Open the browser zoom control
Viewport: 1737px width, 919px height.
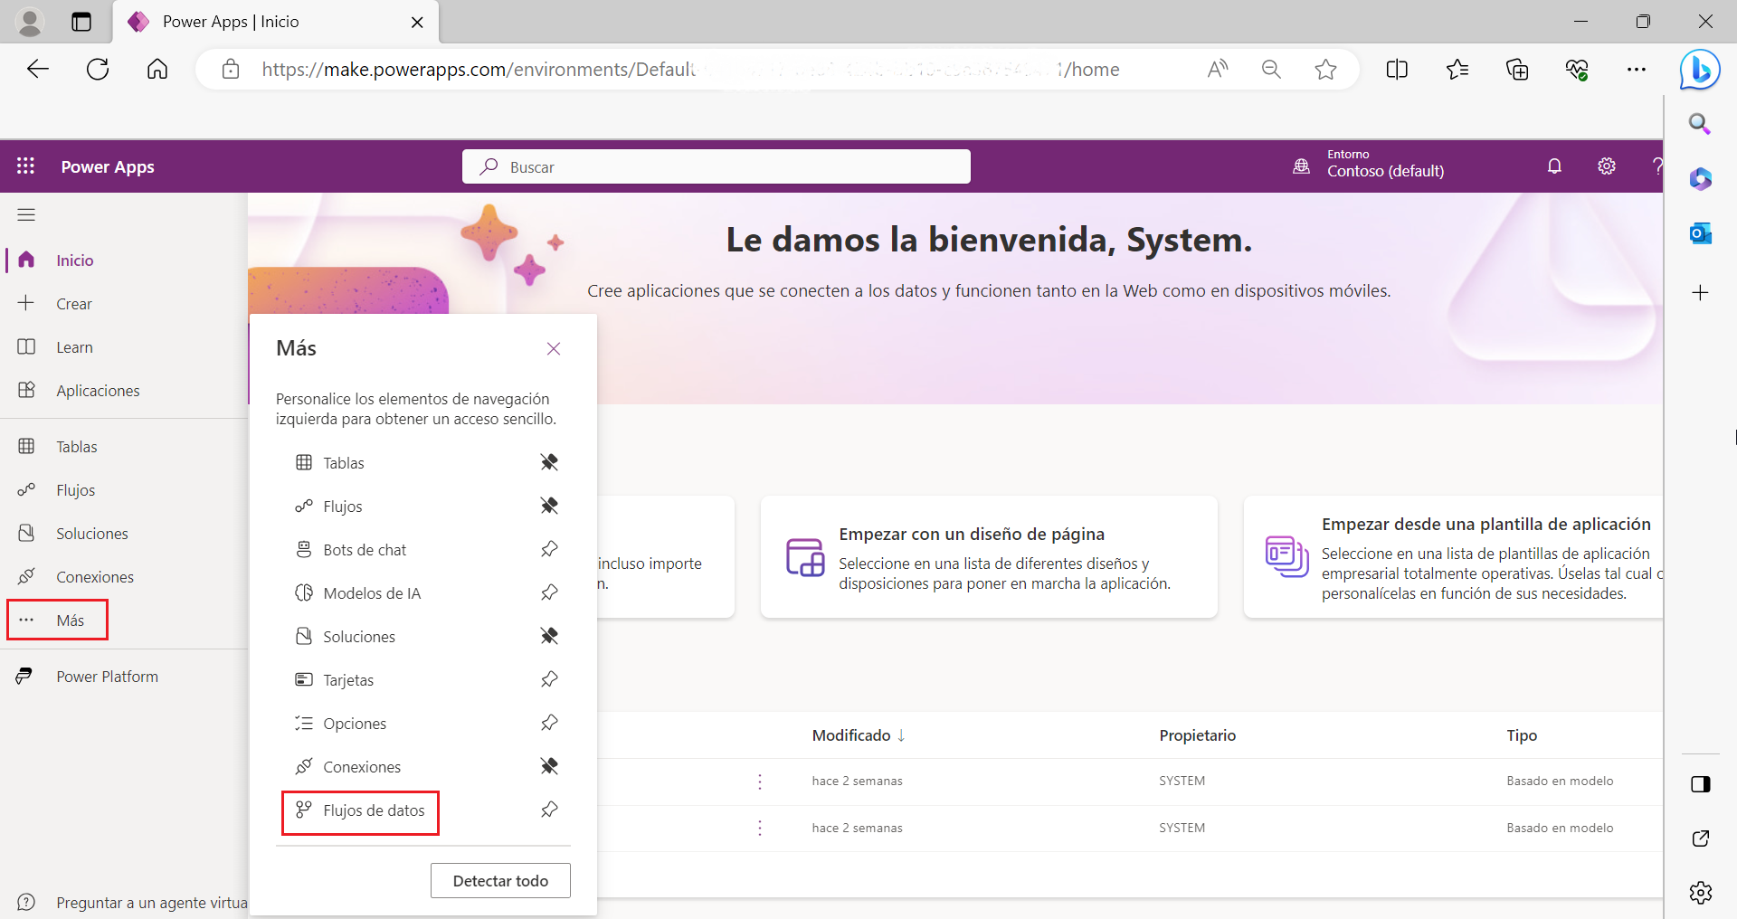coord(1271,69)
